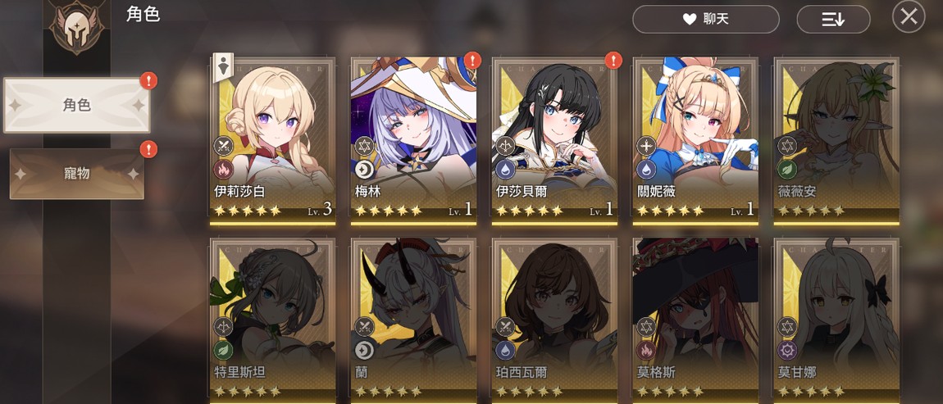The width and height of the screenshot is (943, 404).
Task: Click the crossed swords class icon on 伊莉莎白
Action: 224,146
